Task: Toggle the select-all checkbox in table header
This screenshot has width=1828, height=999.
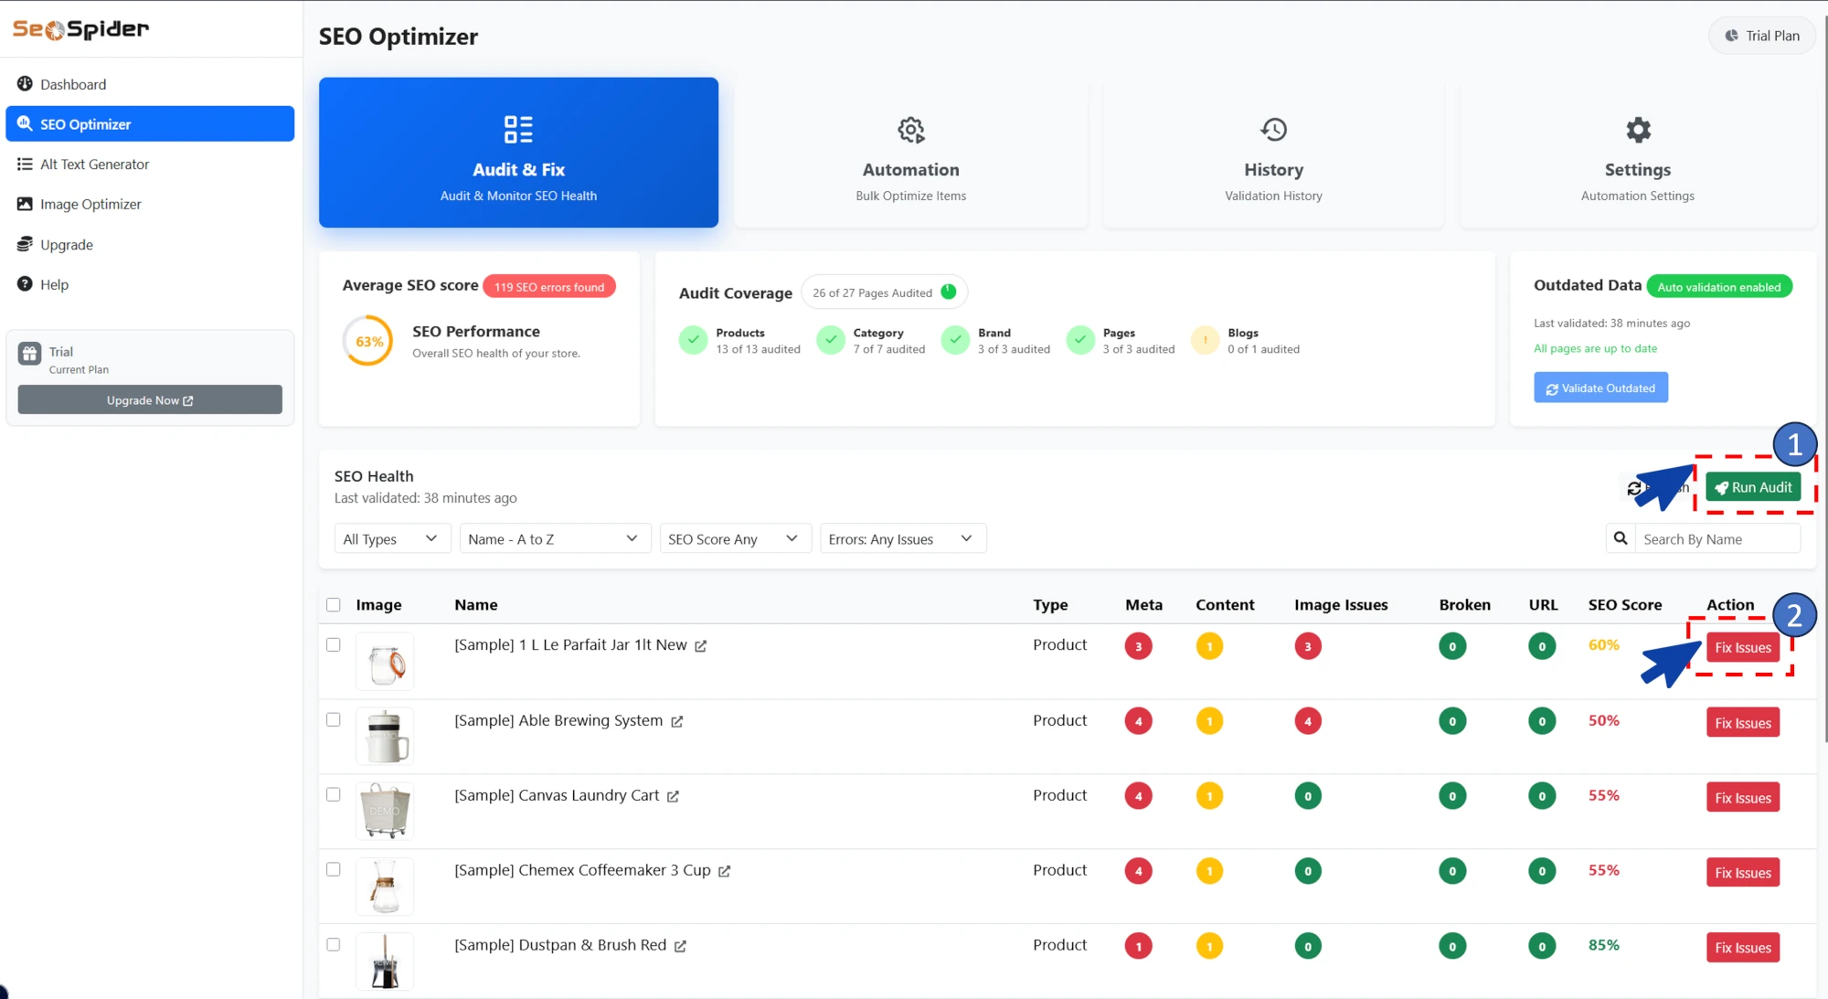Action: [x=333, y=604]
